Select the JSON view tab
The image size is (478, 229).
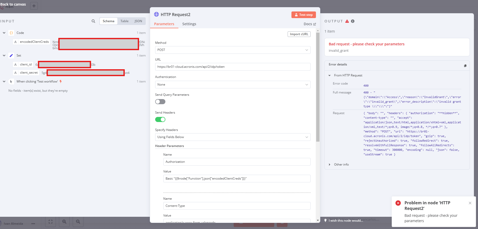(138, 21)
